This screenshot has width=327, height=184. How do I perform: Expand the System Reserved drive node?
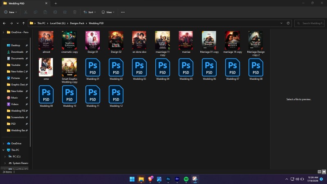click(x=5, y=163)
